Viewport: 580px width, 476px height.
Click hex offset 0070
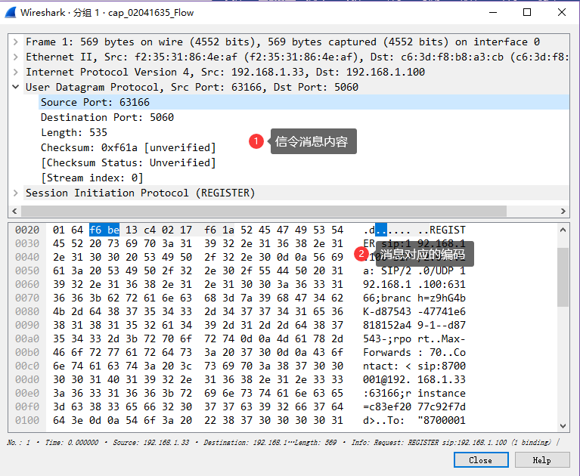tap(27, 298)
